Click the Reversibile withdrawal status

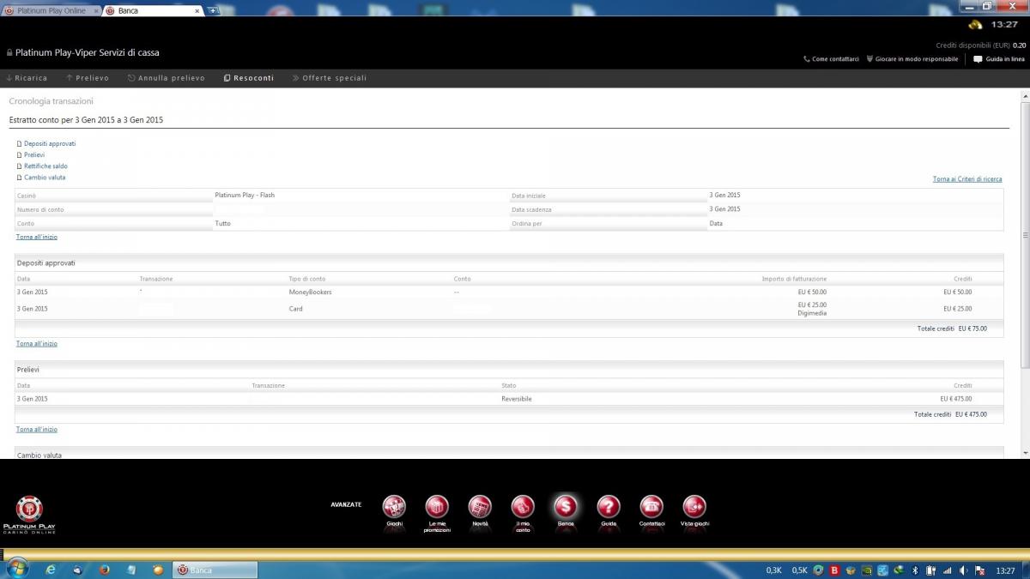517,399
